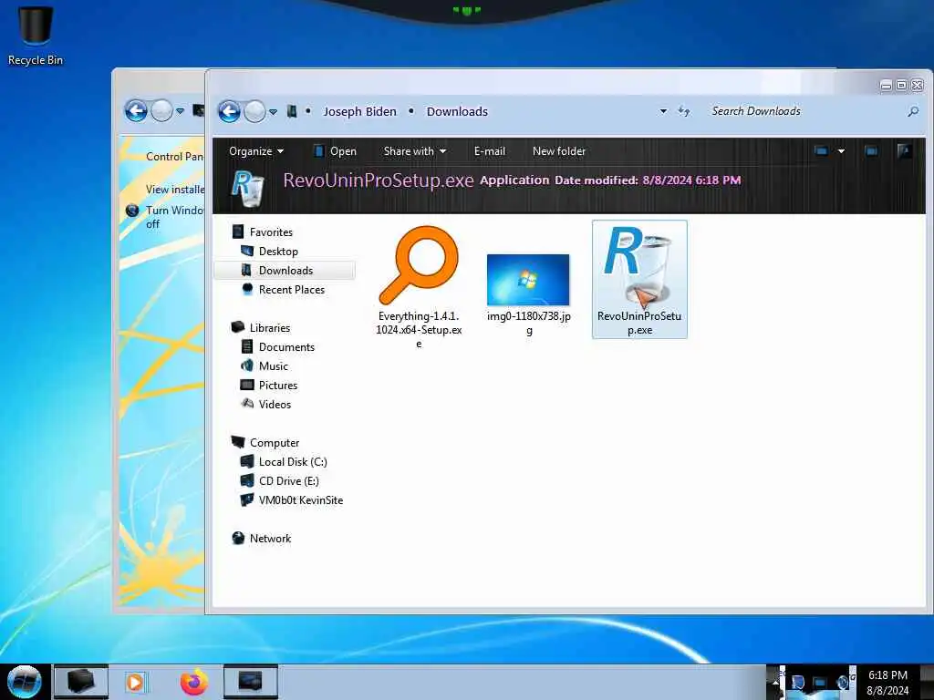Go back in the Downloads explorer window

(x=229, y=111)
